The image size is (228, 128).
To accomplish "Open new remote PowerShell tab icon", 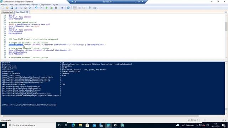I will click(x=62, y=8).
